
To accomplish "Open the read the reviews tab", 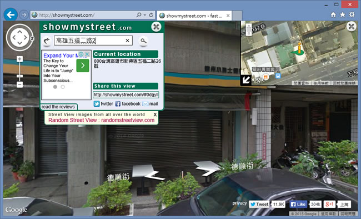I will (58, 107).
